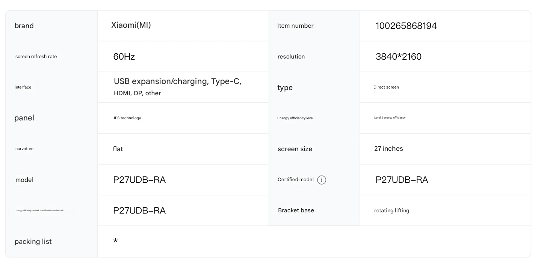
Task: Click the P27UDB-RA value beside Certified model
Action: coord(402,180)
